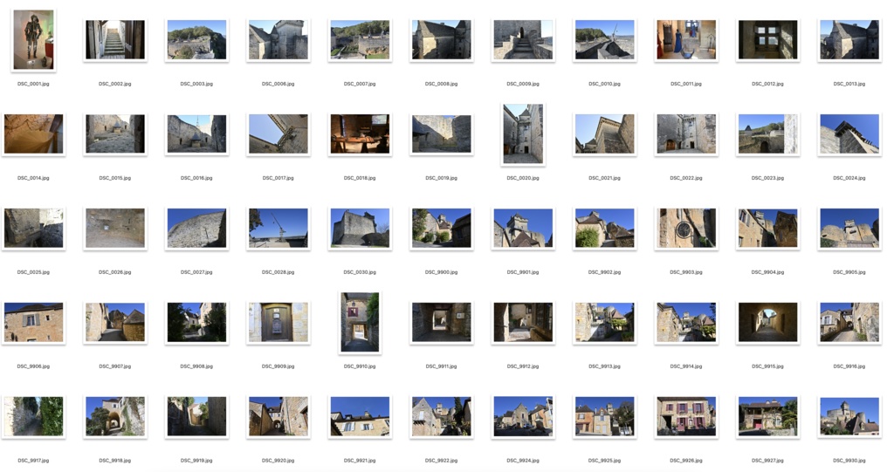This screenshot has width=894, height=472.
Task: Select the DSC_0027.jpg curved wall thumbnail
Action: (x=196, y=228)
